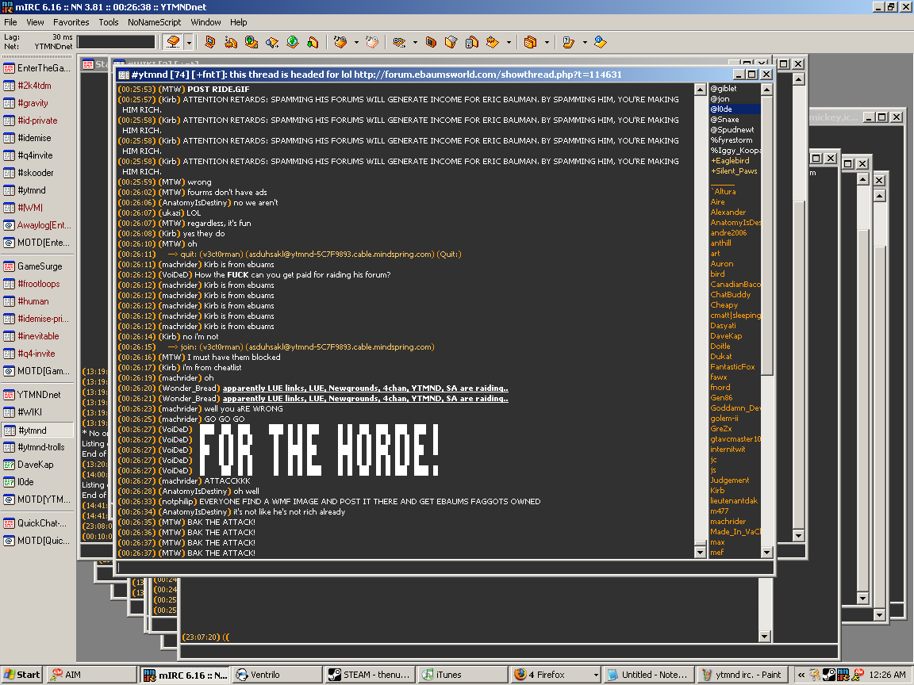The width and height of the screenshot is (914, 685).
Task: Click the message input box under #ytmnd chat
Action: click(x=444, y=568)
